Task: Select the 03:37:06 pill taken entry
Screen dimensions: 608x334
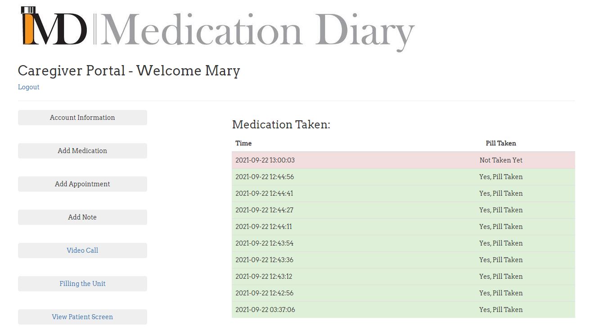Action: click(403, 310)
